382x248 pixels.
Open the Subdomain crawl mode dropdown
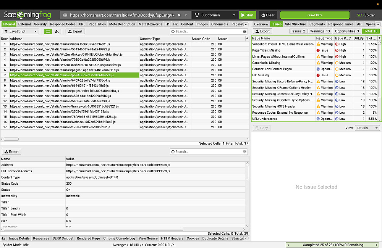tap(215, 15)
